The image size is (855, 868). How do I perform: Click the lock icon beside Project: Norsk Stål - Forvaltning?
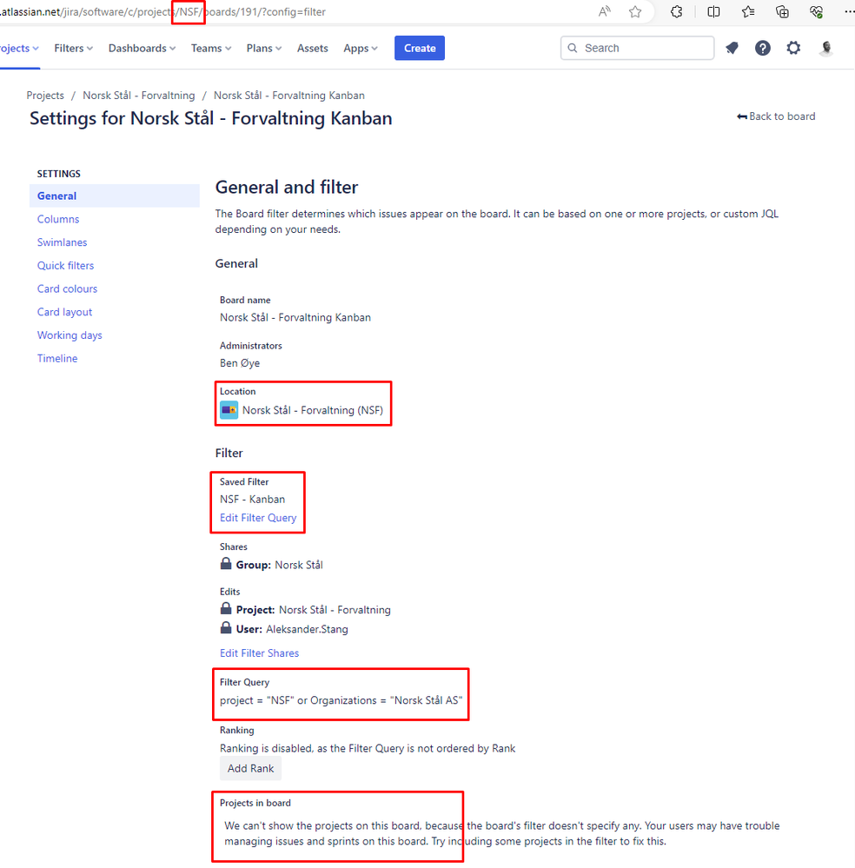click(x=226, y=609)
